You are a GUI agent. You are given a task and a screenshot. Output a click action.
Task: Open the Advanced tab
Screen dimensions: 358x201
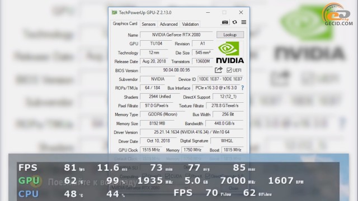[x=168, y=24]
